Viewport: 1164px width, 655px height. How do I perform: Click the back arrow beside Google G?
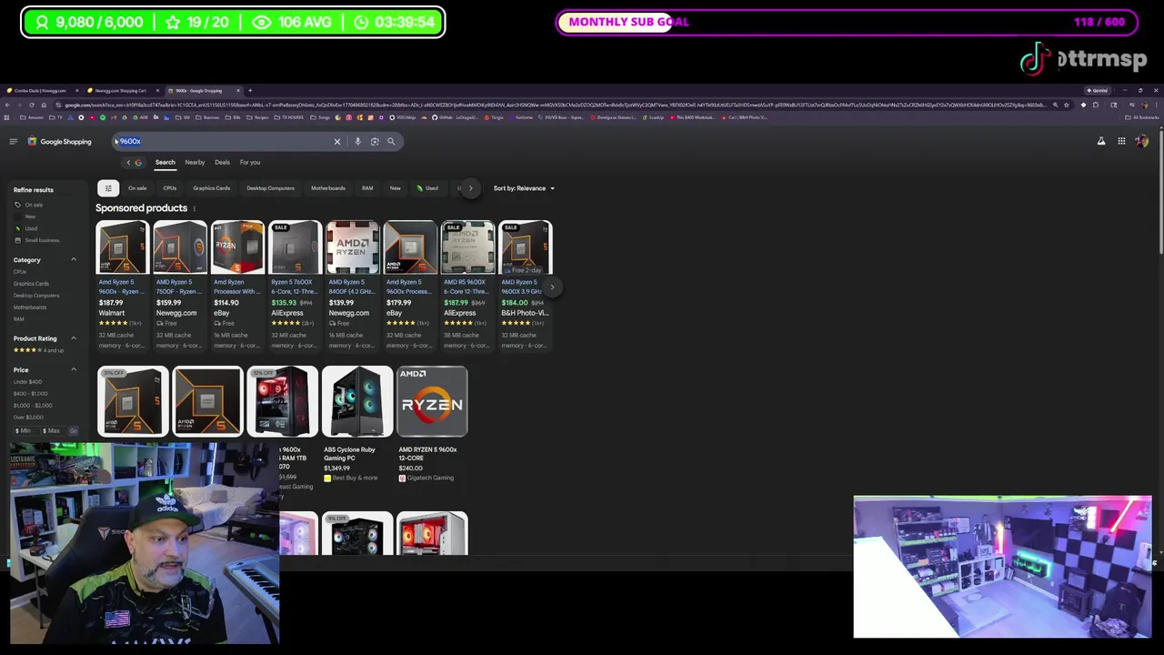pyautogui.click(x=128, y=162)
